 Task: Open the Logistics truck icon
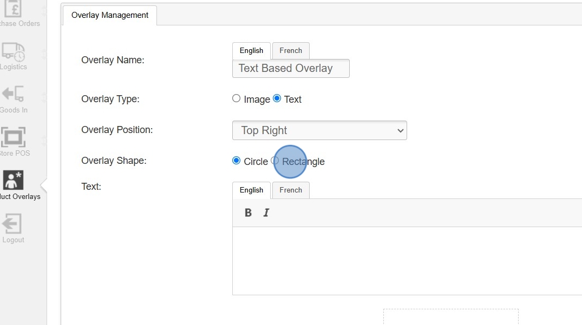coord(13,51)
